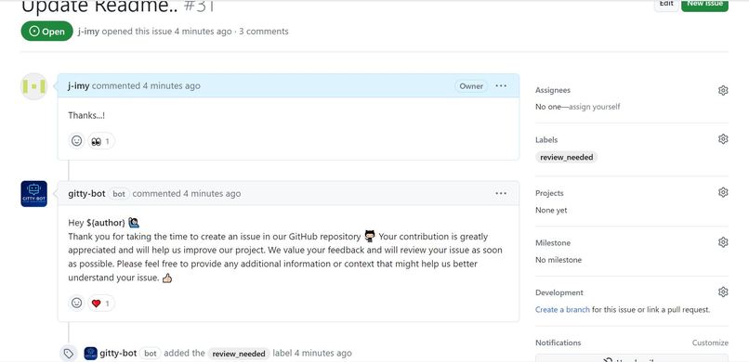Viewport: 749px width, 362px height.
Task: Click the 'No milestone' text
Action: (x=558, y=260)
